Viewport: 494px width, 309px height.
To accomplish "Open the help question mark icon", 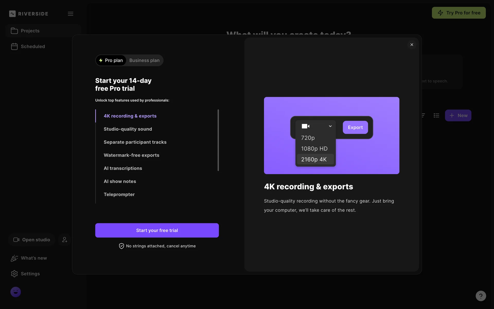I will point(481,296).
